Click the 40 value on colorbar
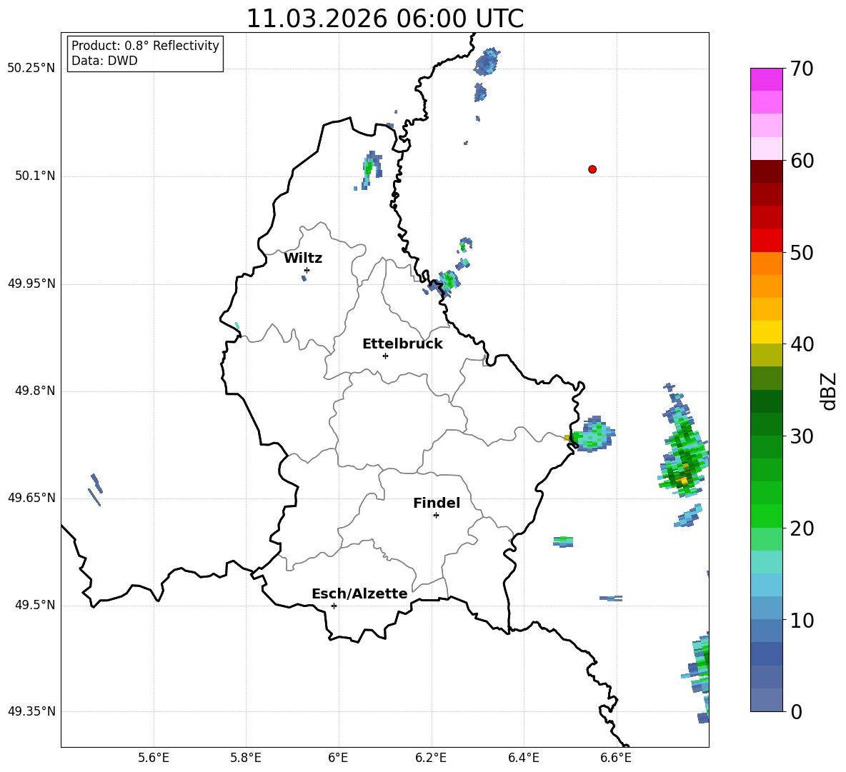846x772 pixels. pyautogui.click(x=801, y=344)
